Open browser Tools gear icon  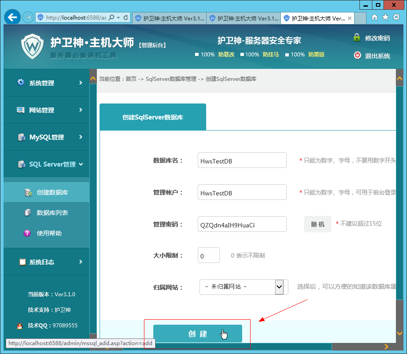(396, 17)
